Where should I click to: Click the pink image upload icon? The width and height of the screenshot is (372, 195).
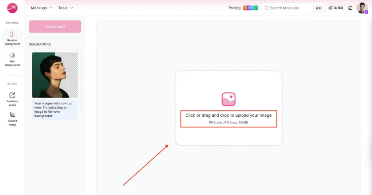[229, 99]
